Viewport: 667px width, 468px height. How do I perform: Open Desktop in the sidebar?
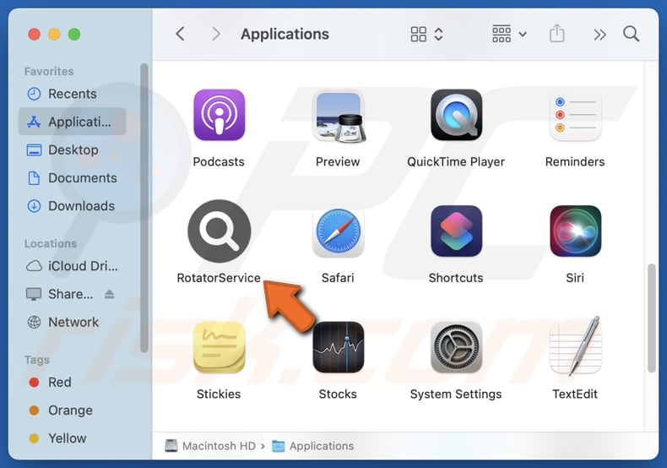[73, 150]
